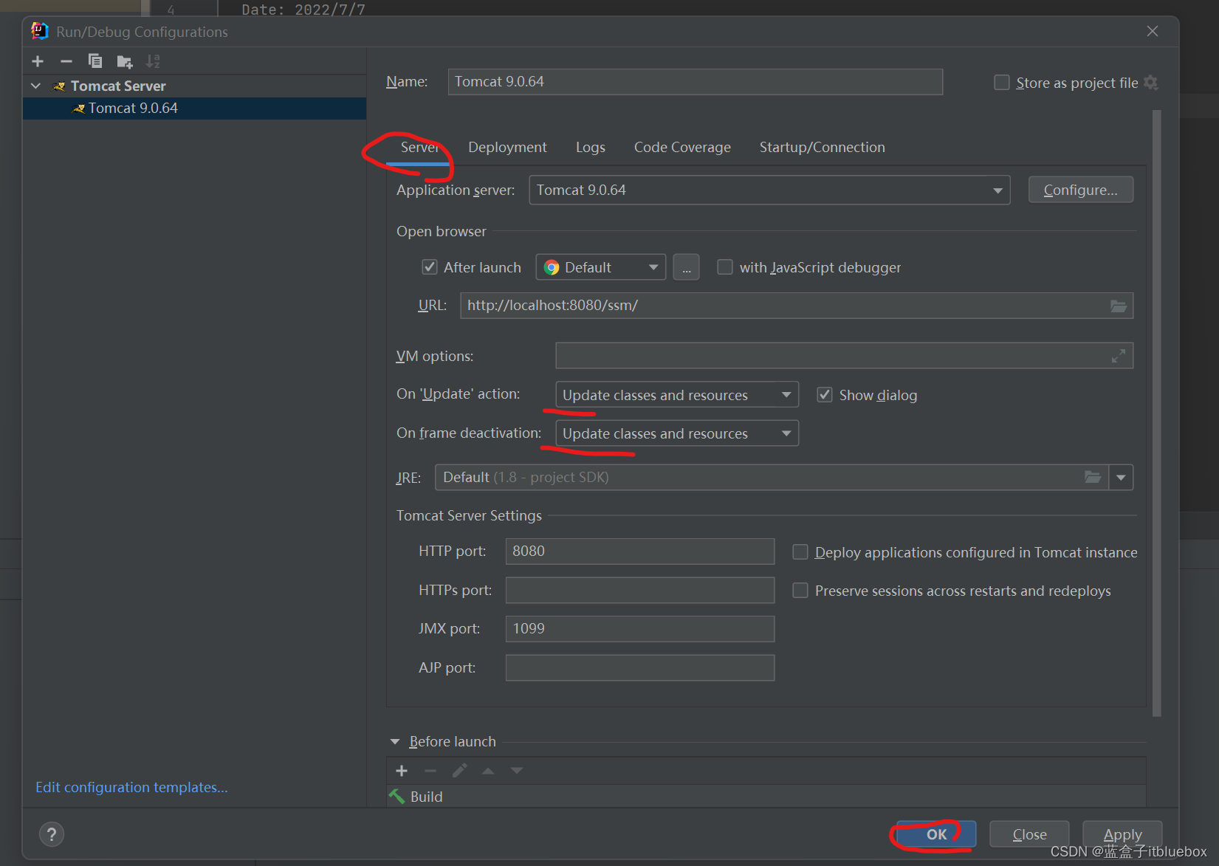Edit the Before launch task
Viewport: 1219px width, 866px height.
[x=459, y=771]
